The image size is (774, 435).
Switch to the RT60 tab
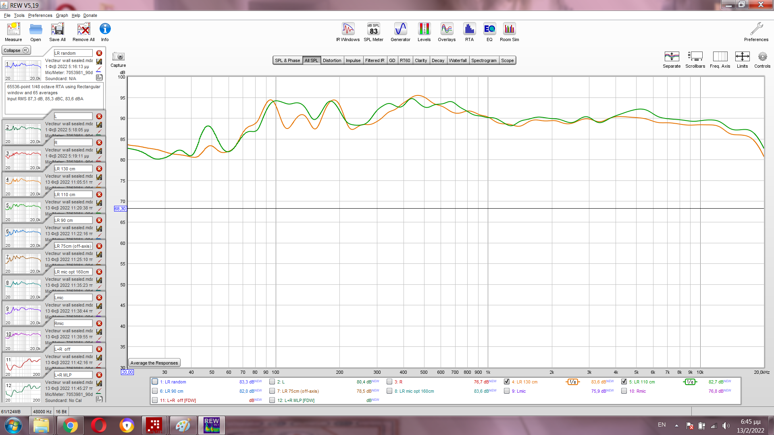tap(405, 60)
